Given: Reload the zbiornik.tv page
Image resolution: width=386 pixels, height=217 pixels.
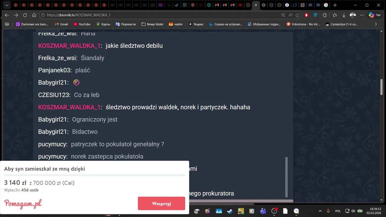Looking at the screenshot, I should 25,15.
